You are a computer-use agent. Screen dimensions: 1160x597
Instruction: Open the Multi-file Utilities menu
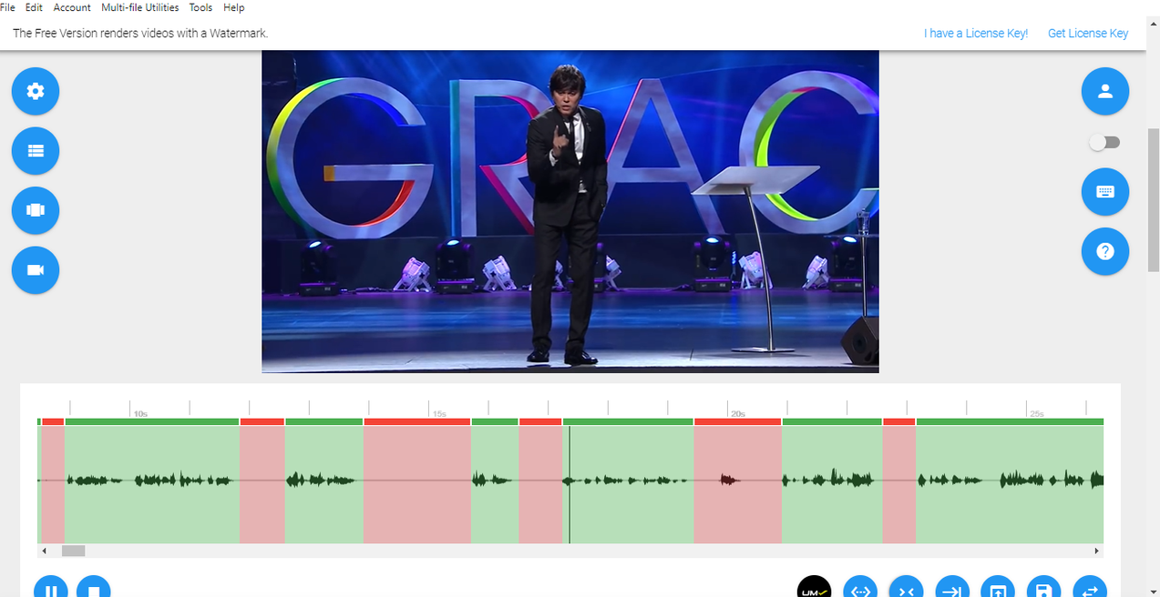coord(140,7)
